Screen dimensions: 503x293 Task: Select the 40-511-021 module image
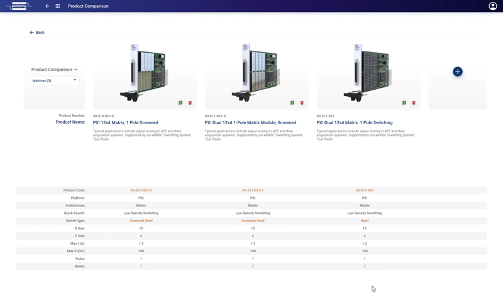(x=368, y=73)
